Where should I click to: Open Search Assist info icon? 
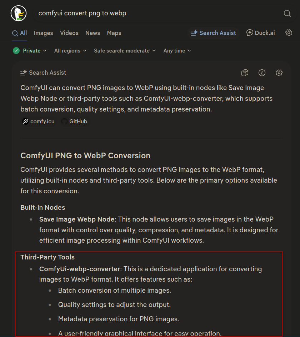262,73
